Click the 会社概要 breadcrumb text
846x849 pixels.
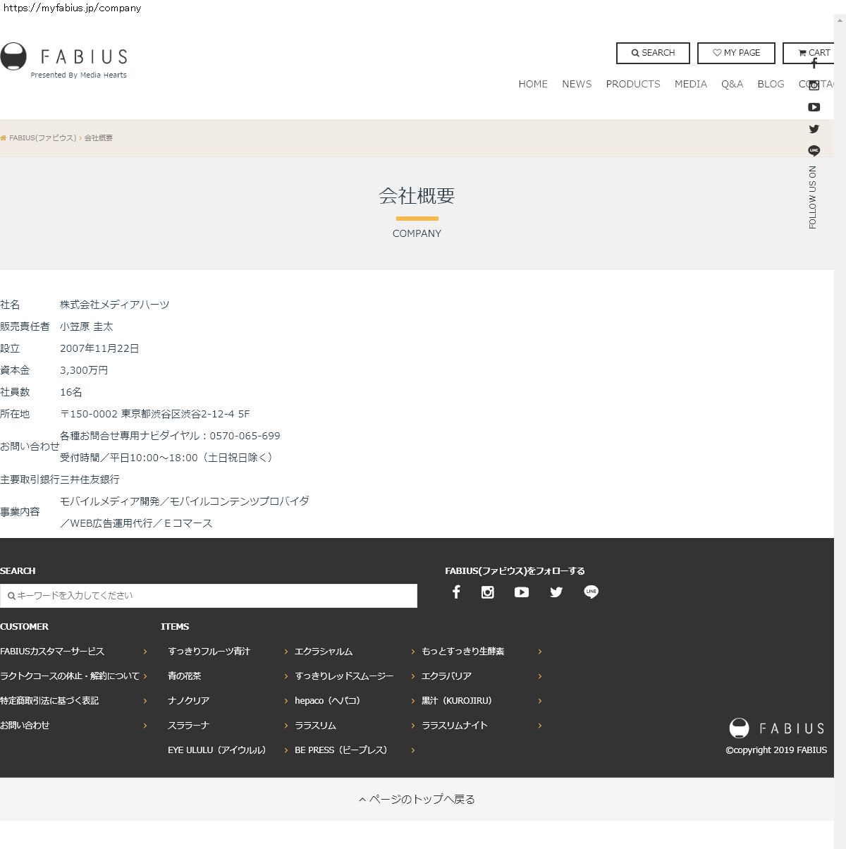(x=99, y=138)
